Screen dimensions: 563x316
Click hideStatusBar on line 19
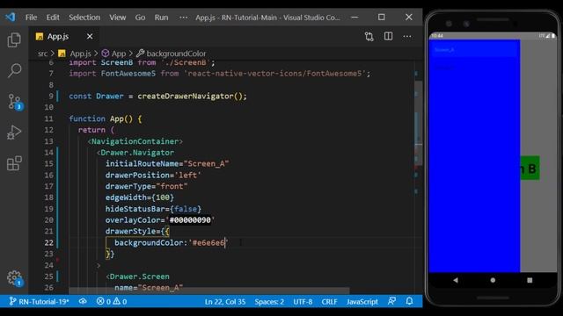coord(135,209)
